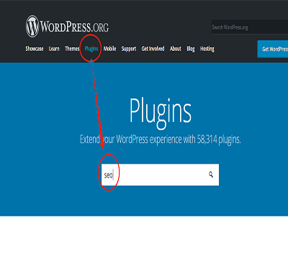Go to the Blog link
The height and width of the screenshot is (264, 288).
pyautogui.click(x=191, y=49)
